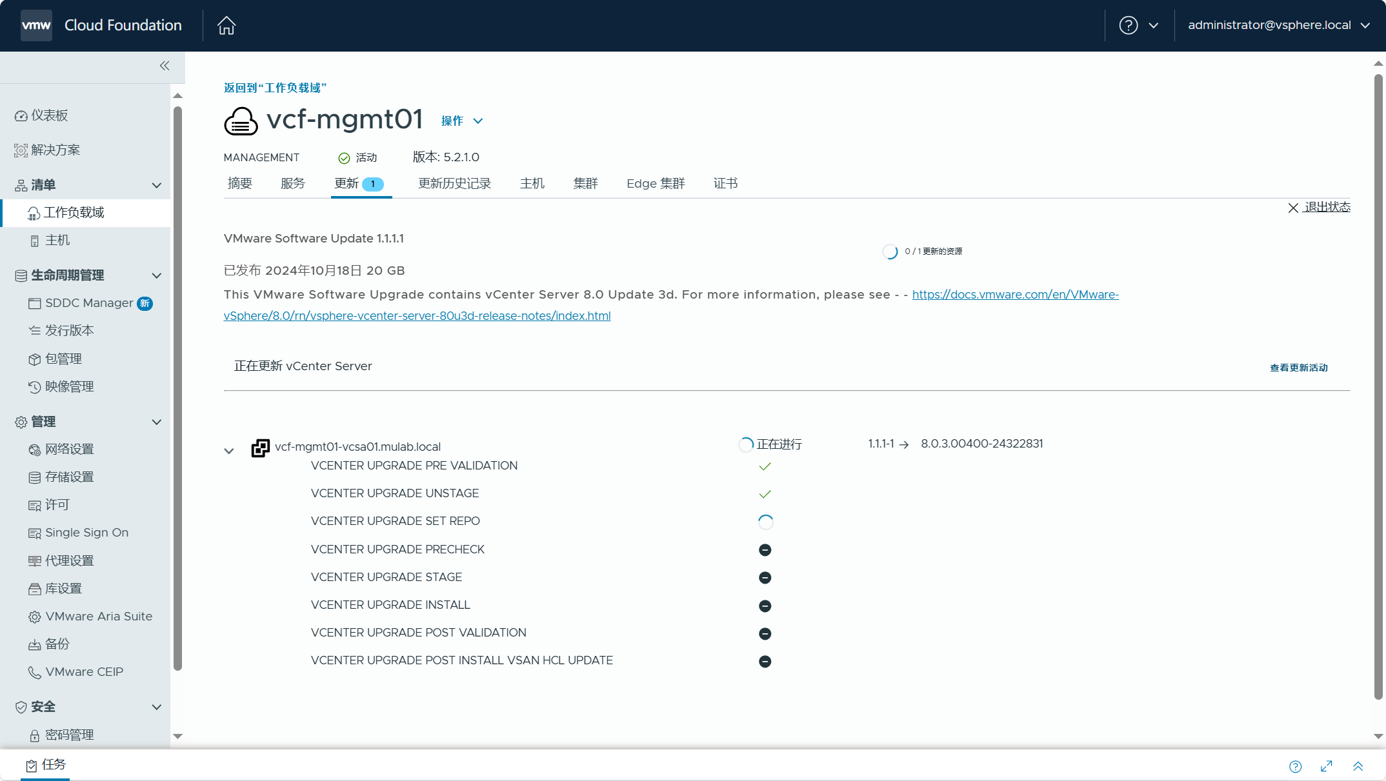Click the cloud domain icon beside vcf-mgmt01
The image size is (1386, 781).
(241, 121)
